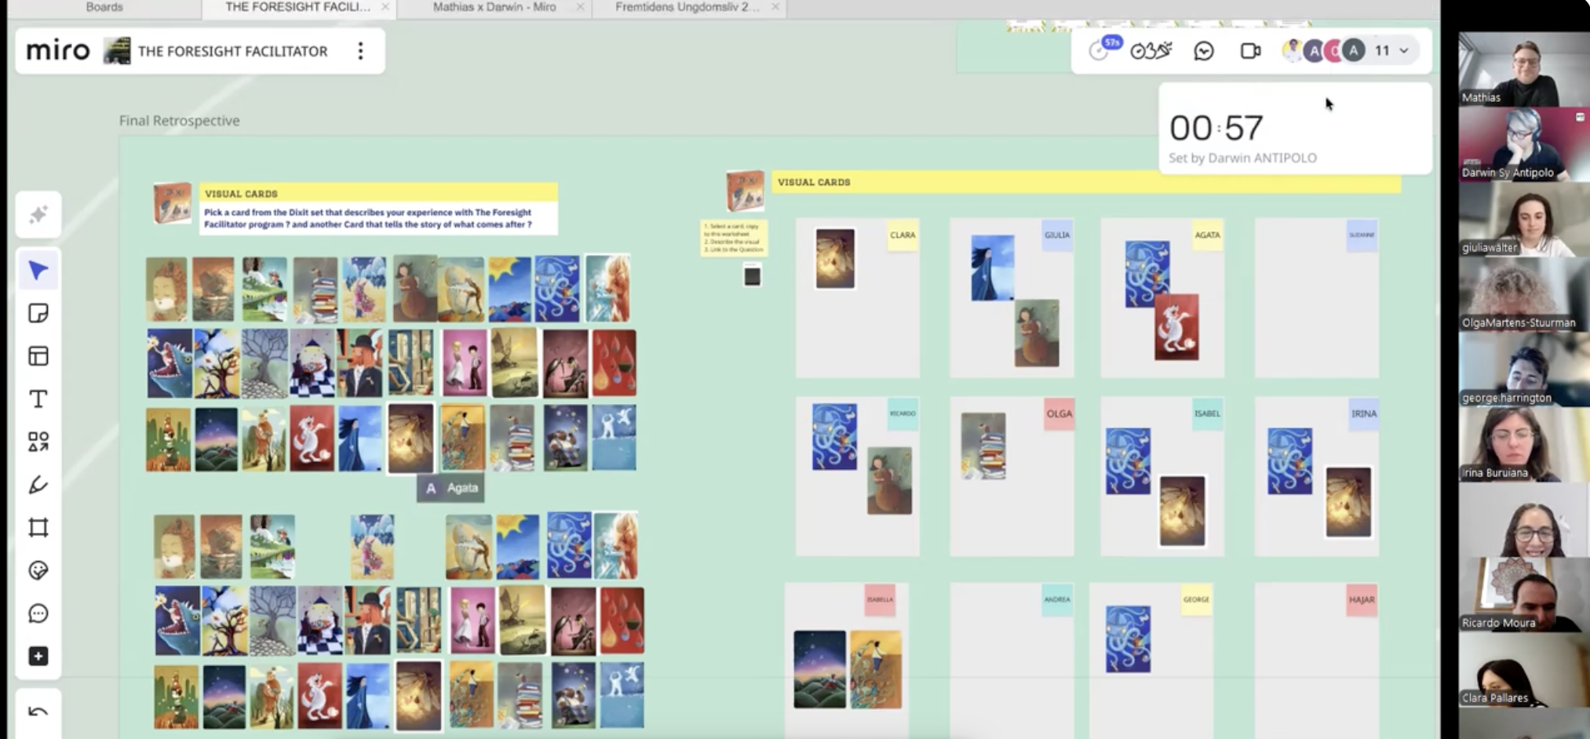
Task: Close the Mathias x Darwin - Miro tab
Action: point(581,7)
